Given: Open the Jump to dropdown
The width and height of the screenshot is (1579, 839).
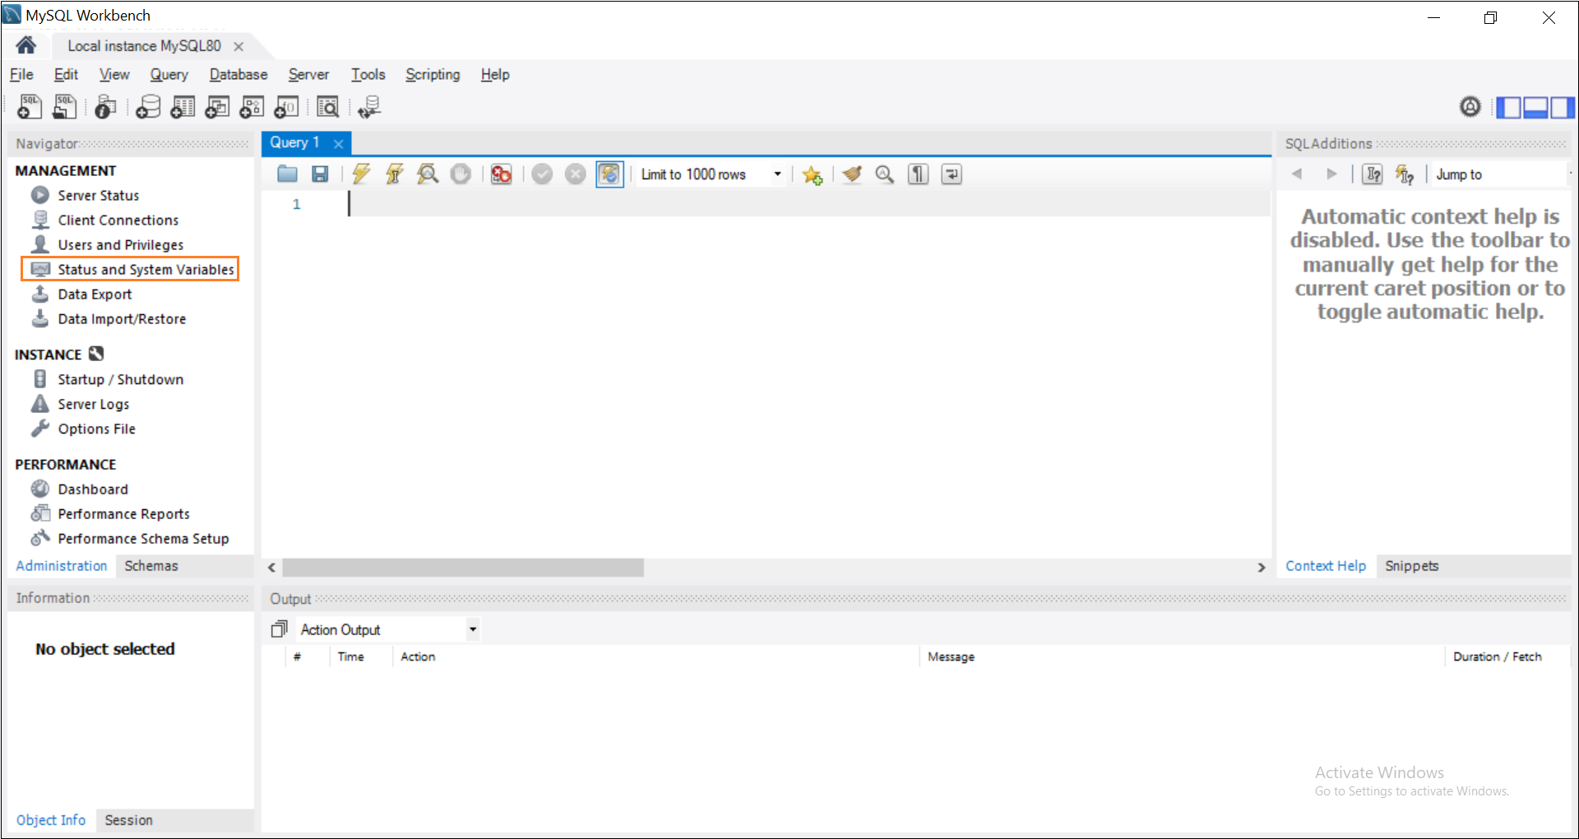Looking at the screenshot, I should 1502,174.
